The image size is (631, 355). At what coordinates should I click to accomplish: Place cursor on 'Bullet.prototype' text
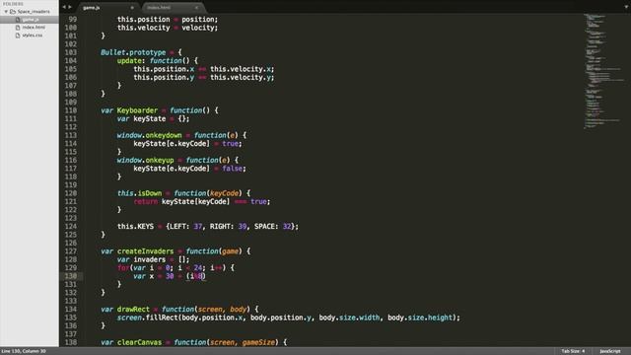133,52
